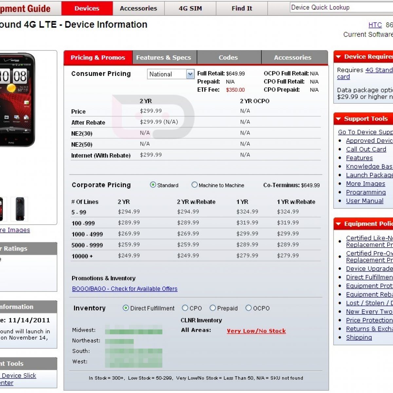Collapse the Equipment Policies panel arrow

pos(338,224)
